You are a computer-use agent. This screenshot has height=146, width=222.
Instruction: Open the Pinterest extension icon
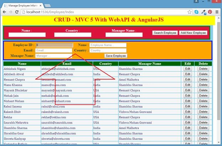point(210,12)
